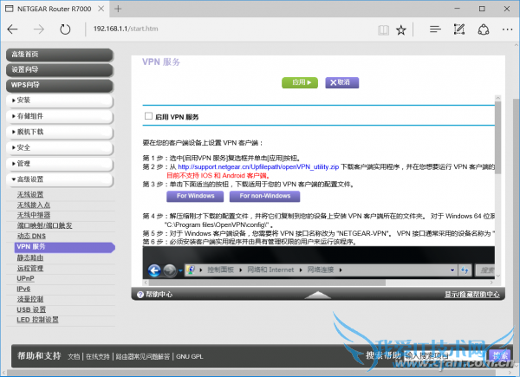
Task: Expand the 安全 sidebar section
Action: 60,147
